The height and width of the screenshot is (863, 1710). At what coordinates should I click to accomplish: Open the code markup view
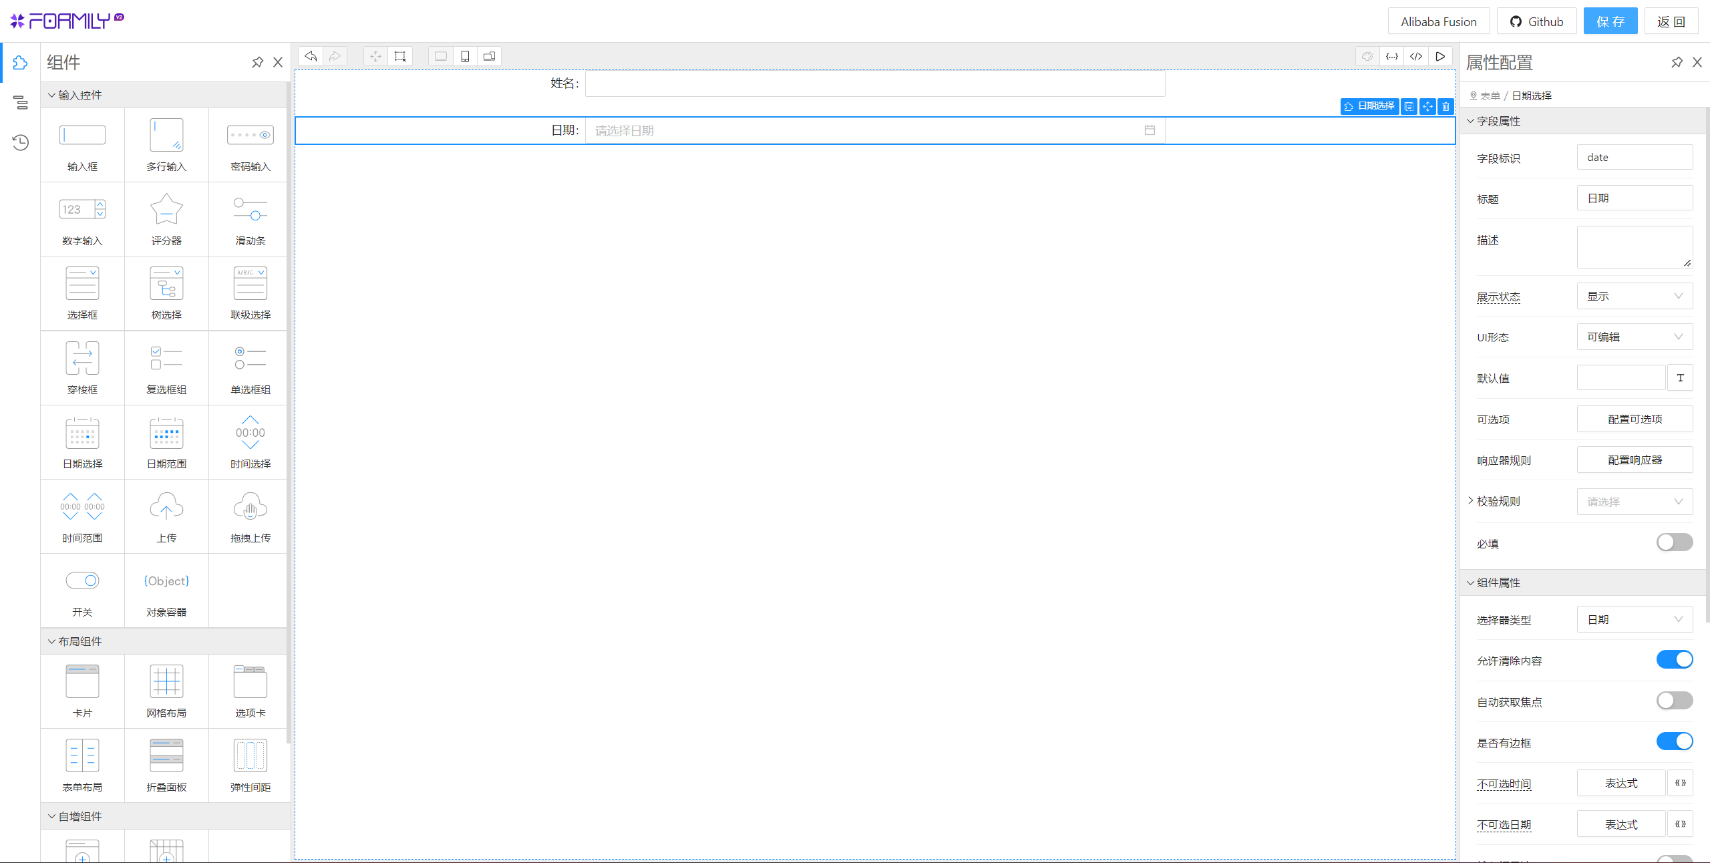[x=1416, y=56]
